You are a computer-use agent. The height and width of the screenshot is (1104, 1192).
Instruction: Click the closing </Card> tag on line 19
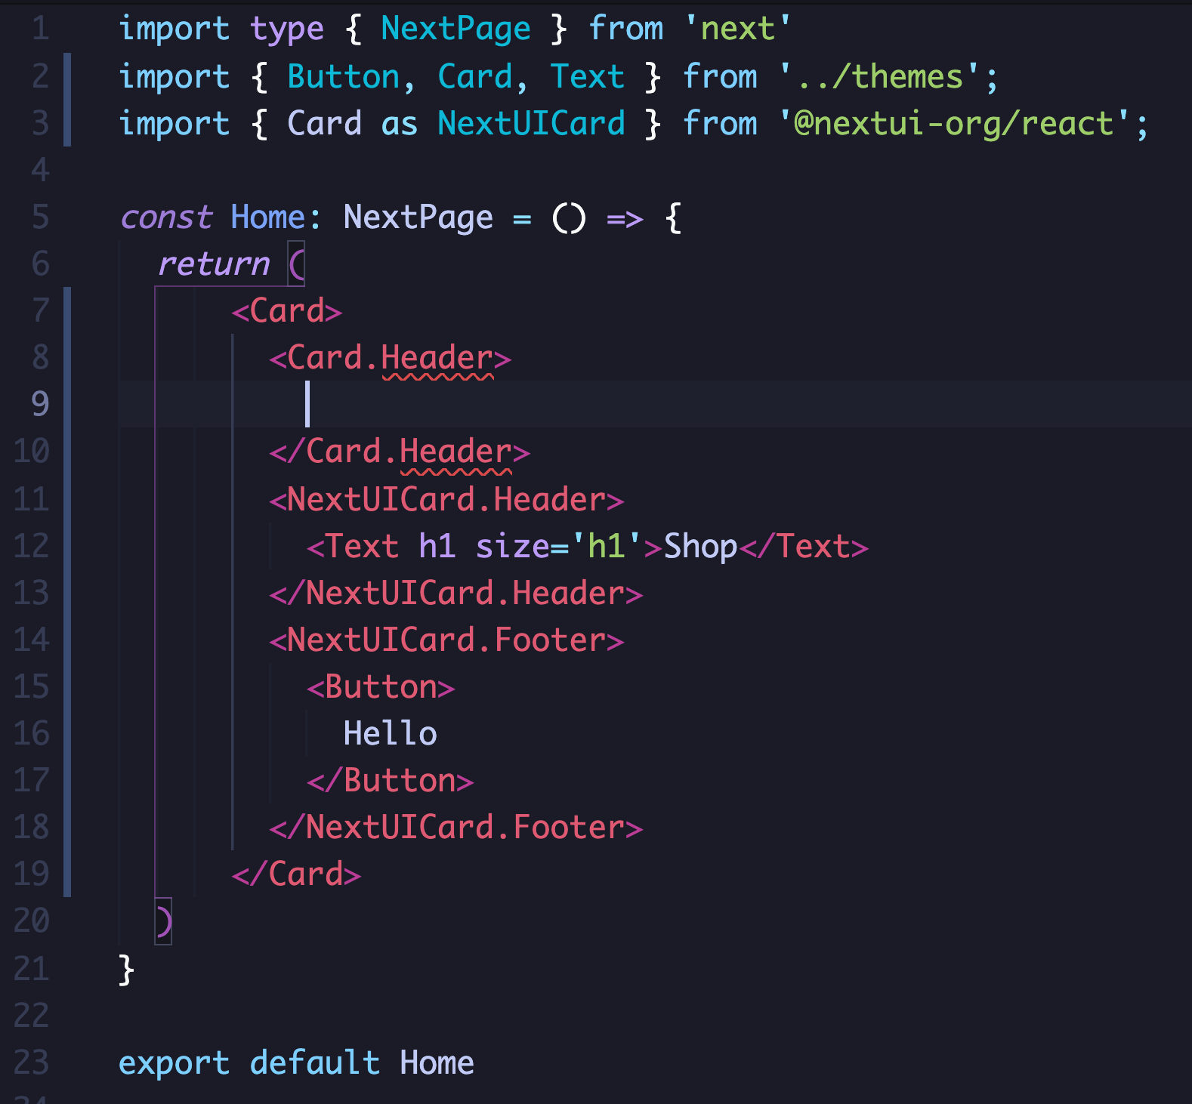(296, 874)
